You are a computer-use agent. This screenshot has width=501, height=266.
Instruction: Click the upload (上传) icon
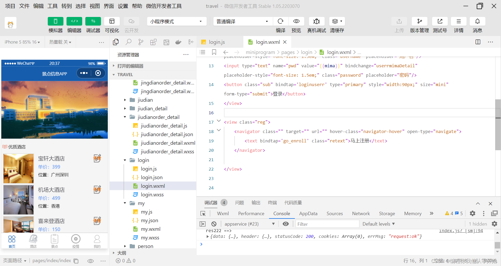[x=399, y=21]
